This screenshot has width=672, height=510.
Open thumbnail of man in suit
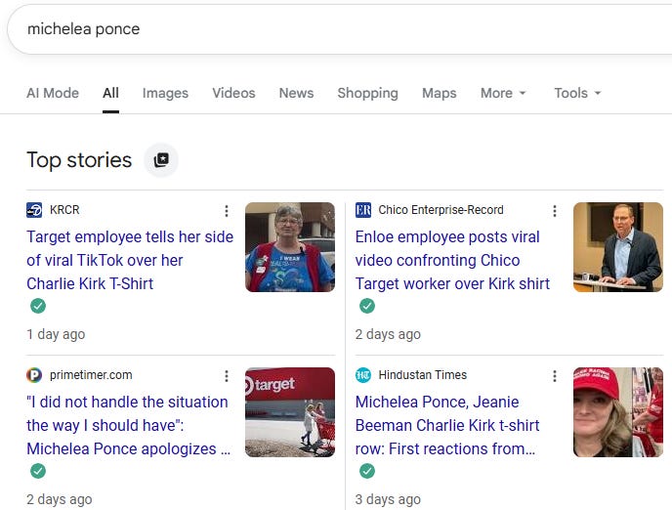pyautogui.click(x=618, y=247)
